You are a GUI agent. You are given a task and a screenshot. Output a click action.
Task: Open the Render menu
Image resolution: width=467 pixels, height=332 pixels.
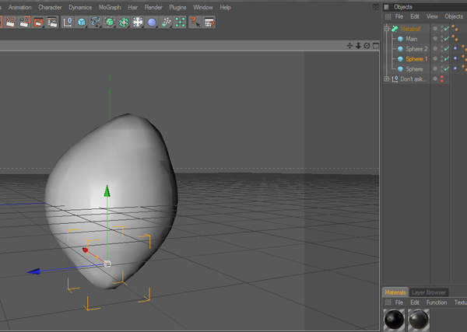153,7
